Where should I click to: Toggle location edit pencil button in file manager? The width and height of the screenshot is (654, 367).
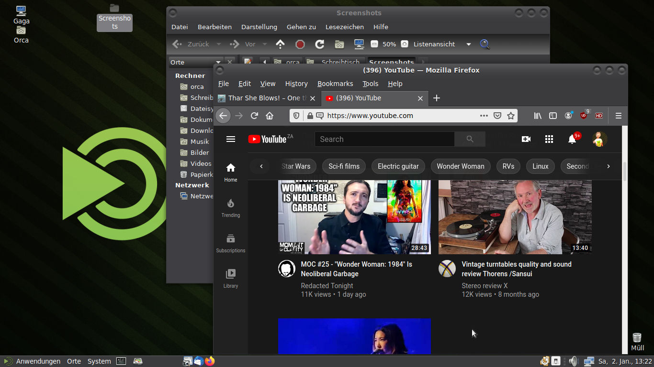pyautogui.click(x=248, y=62)
